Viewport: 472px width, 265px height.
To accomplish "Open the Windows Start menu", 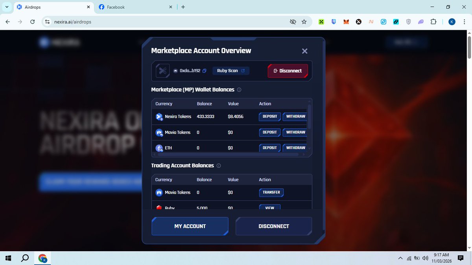I will pyautogui.click(x=8, y=258).
